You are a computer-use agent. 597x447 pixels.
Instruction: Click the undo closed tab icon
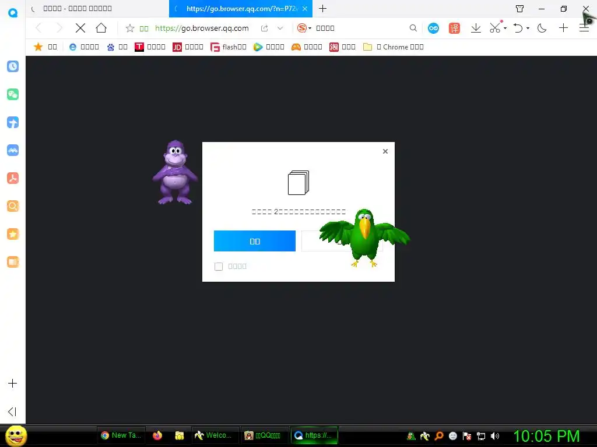click(x=518, y=28)
